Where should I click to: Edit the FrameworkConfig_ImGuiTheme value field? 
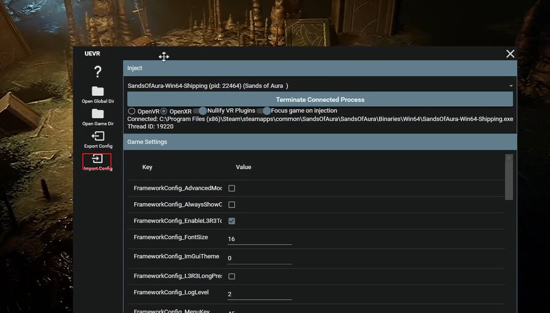[x=260, y=258]
